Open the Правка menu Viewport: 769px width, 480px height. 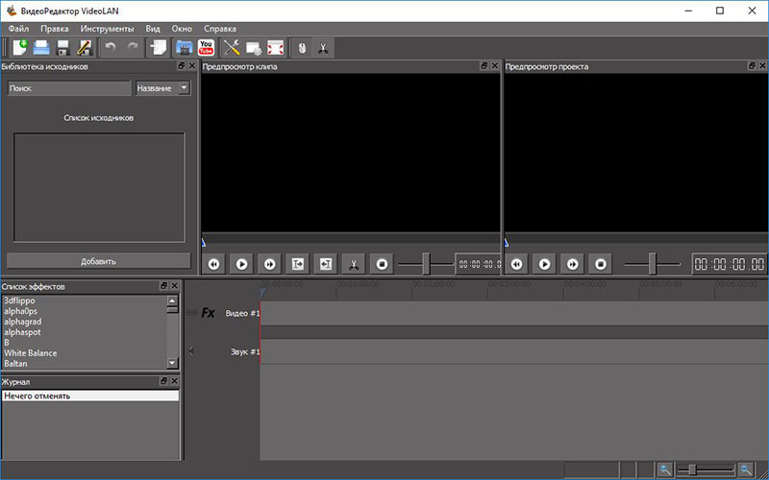coord(55,29)
